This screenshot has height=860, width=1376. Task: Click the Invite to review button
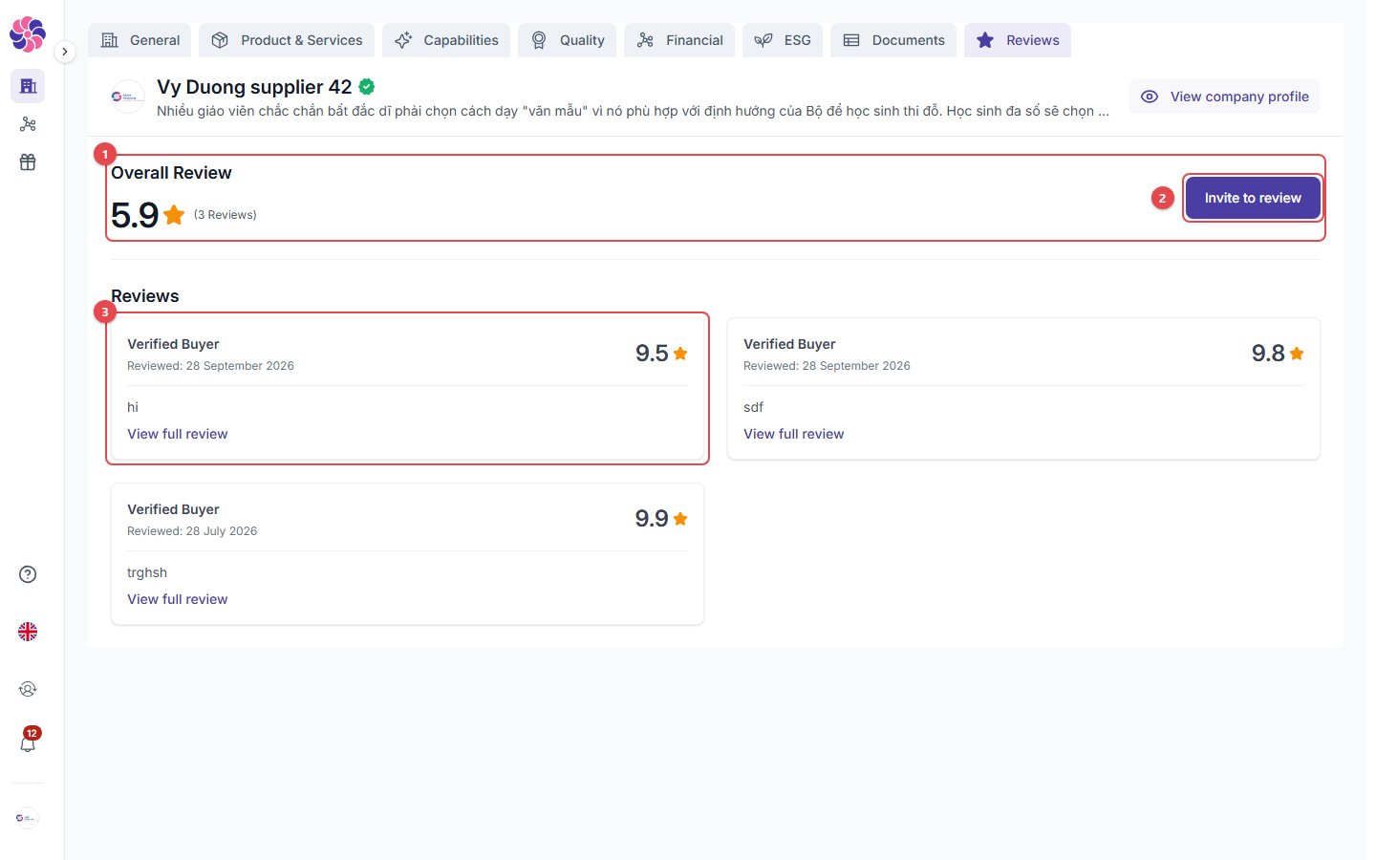pos(1253,198)
